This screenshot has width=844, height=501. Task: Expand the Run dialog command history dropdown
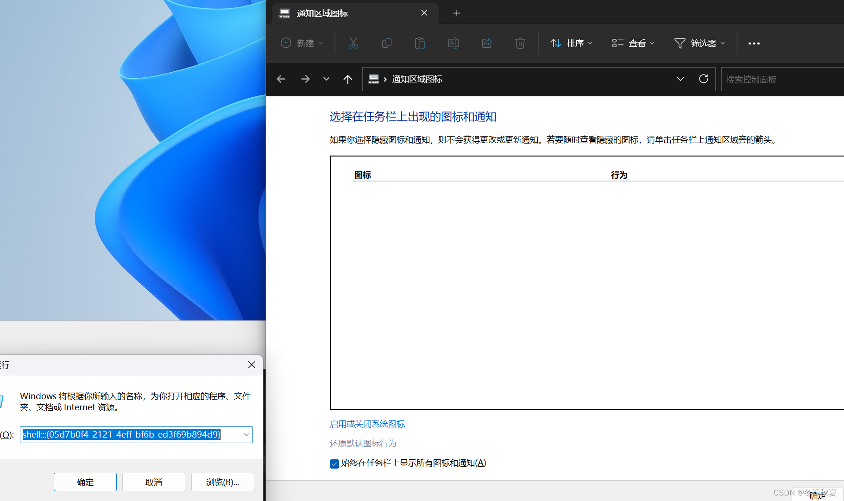[x=246, y=434]
